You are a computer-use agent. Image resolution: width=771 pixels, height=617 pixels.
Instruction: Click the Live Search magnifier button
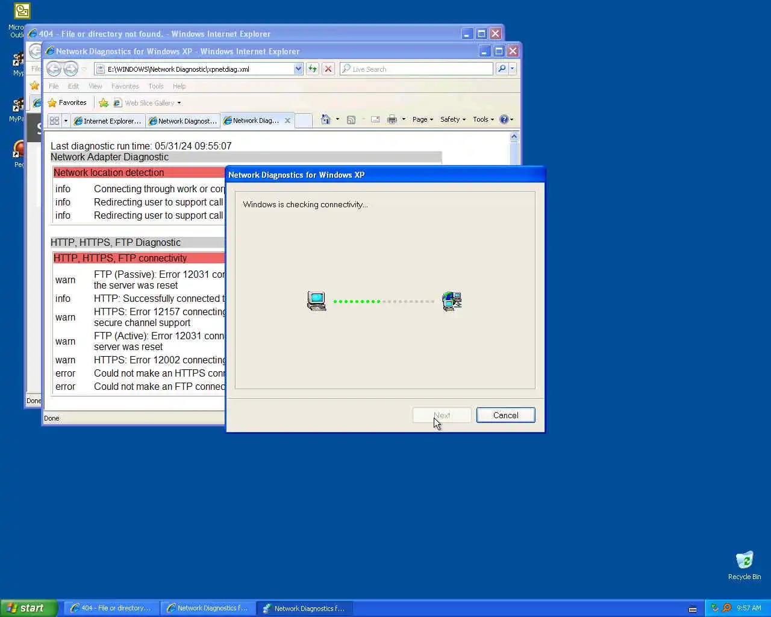502,69
